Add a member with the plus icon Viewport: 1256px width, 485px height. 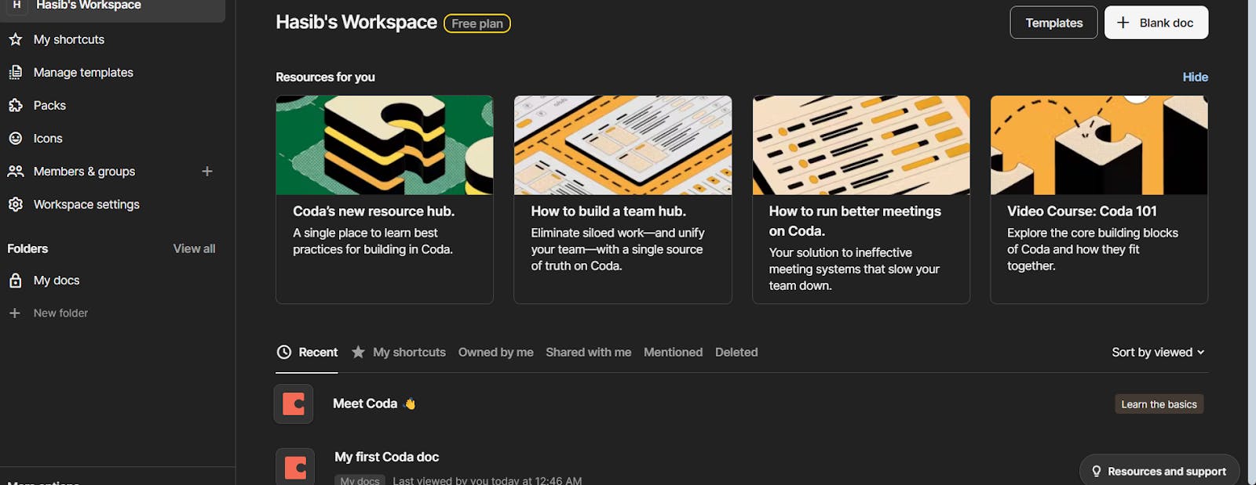point(207,171)
